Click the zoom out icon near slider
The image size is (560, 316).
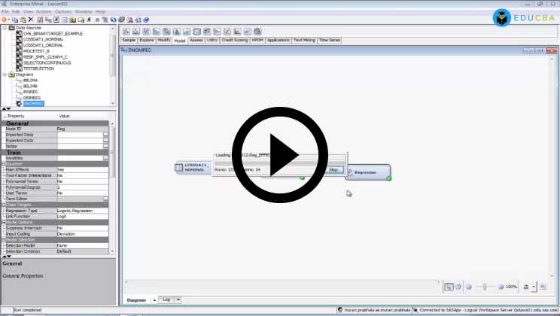coord(469,287)
